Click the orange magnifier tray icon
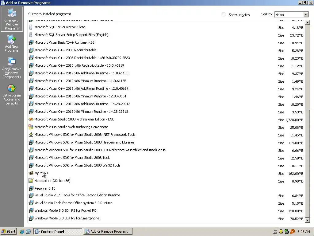This screenshot has height=236, width=314. pyautogui.click(x=292, y=232)
